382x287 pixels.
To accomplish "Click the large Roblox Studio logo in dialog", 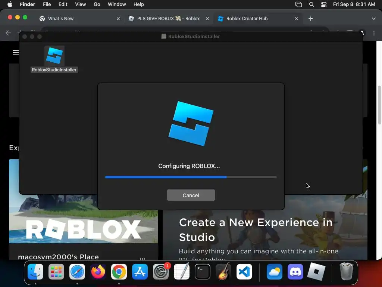I will 191,123.
